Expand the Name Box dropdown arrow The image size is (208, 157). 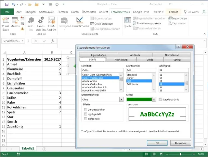[x=23, y=41]
